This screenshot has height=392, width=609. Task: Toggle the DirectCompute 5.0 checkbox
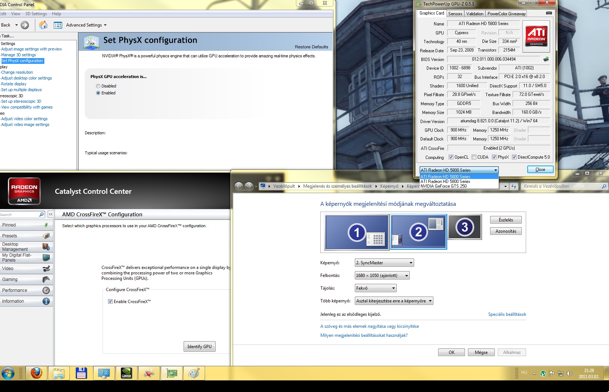514,157
